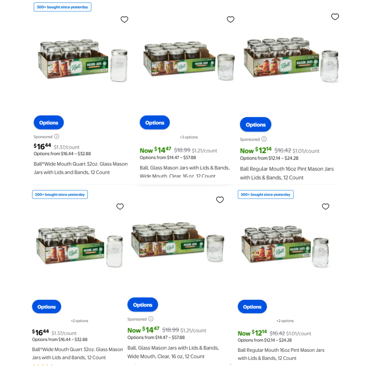This screenshot has height=366, width=366.
Task: View top-right Ball Regular Mouth jars image
Action: point(291,60)
